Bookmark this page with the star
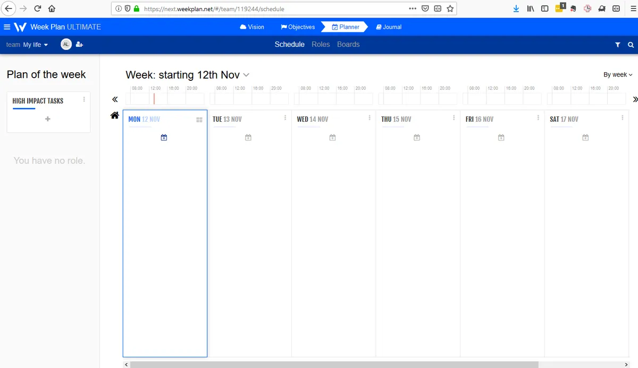Screen dimensions: 638x368 tap(450, 9)
